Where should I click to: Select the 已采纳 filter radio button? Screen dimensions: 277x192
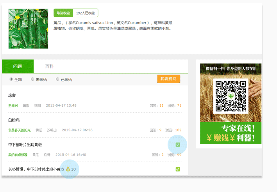pos(58,79)
